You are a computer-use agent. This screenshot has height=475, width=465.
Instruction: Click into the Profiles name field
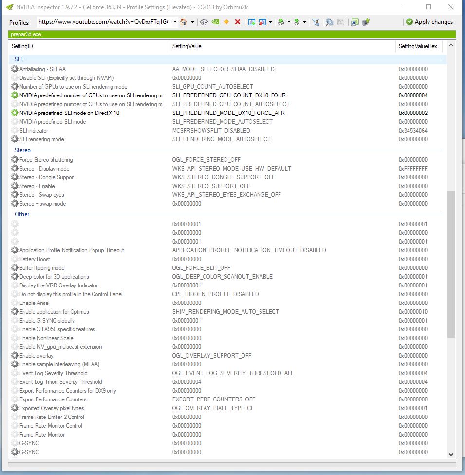105,22
